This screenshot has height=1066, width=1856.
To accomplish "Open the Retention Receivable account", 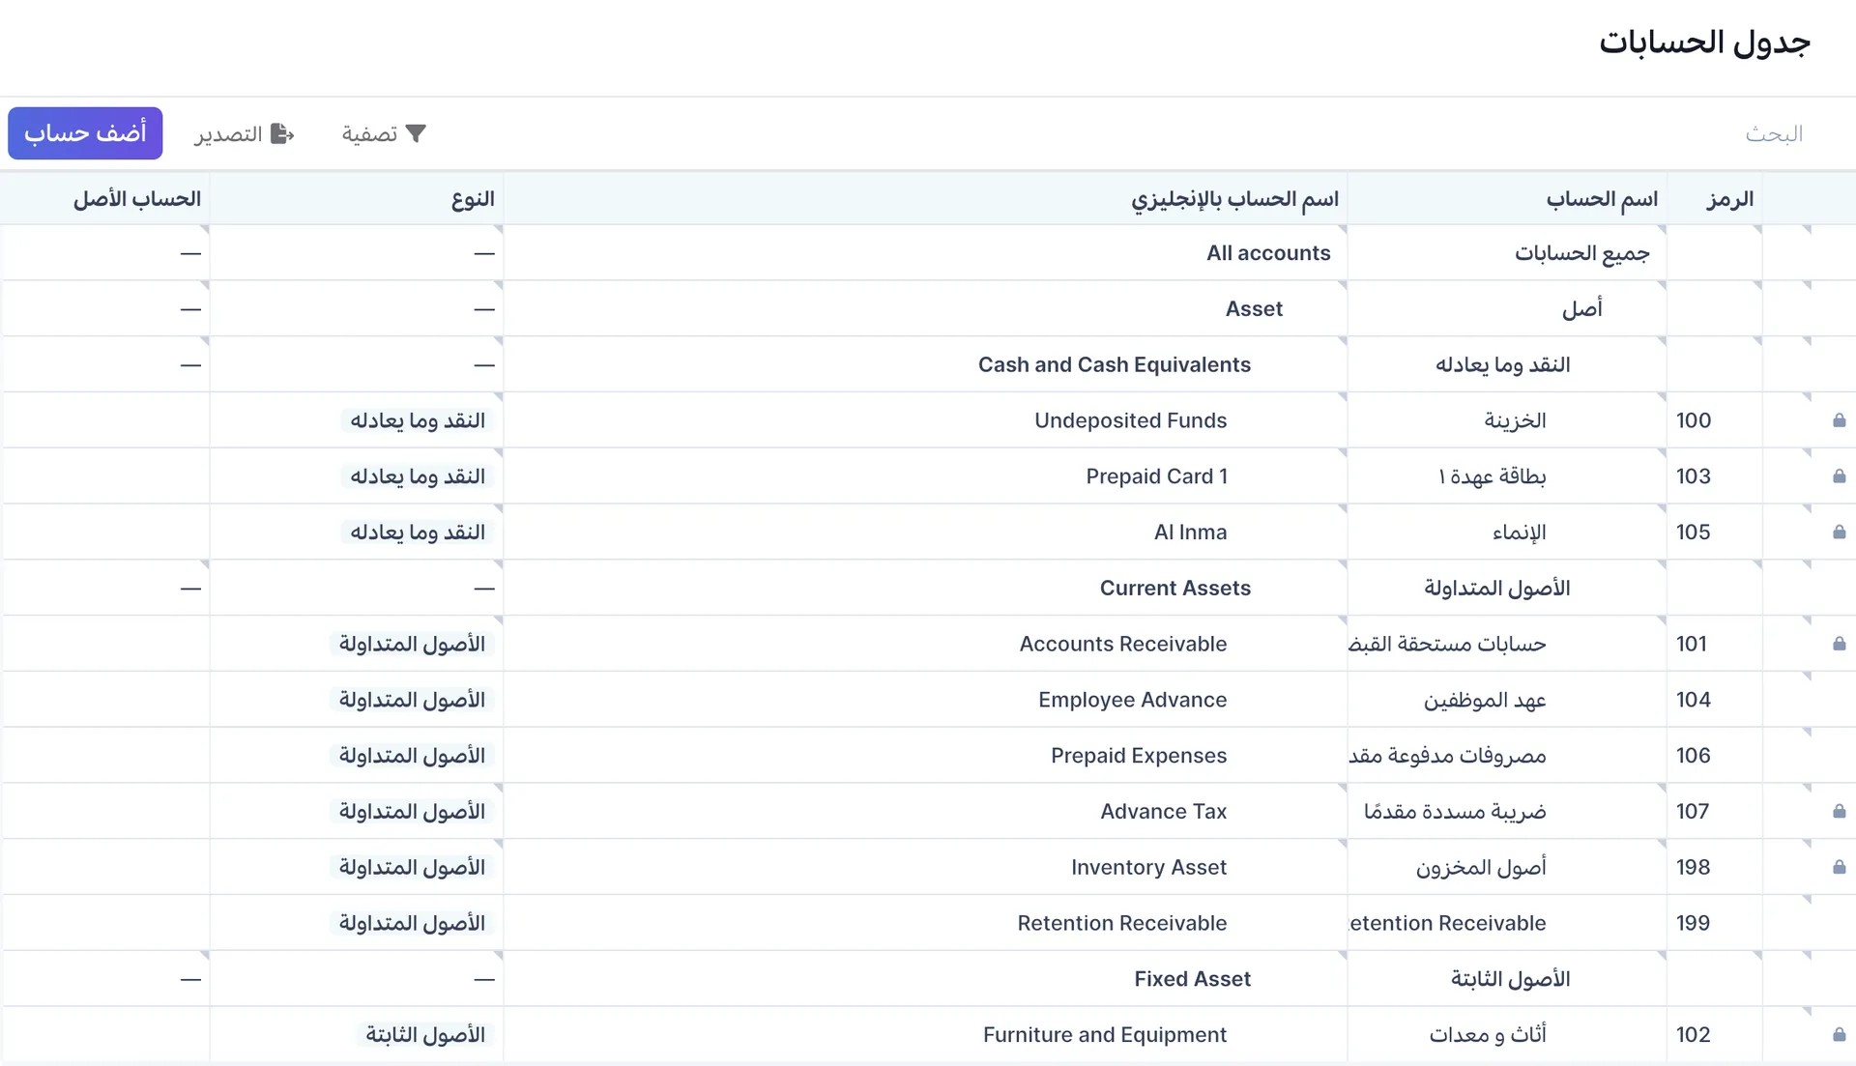I will click(x=1121, y=923).
